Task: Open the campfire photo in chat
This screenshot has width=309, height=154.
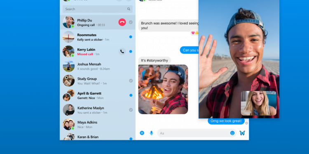Action: (x=163, y=90)
